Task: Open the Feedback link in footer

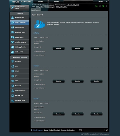Action: tap(57, 130)
